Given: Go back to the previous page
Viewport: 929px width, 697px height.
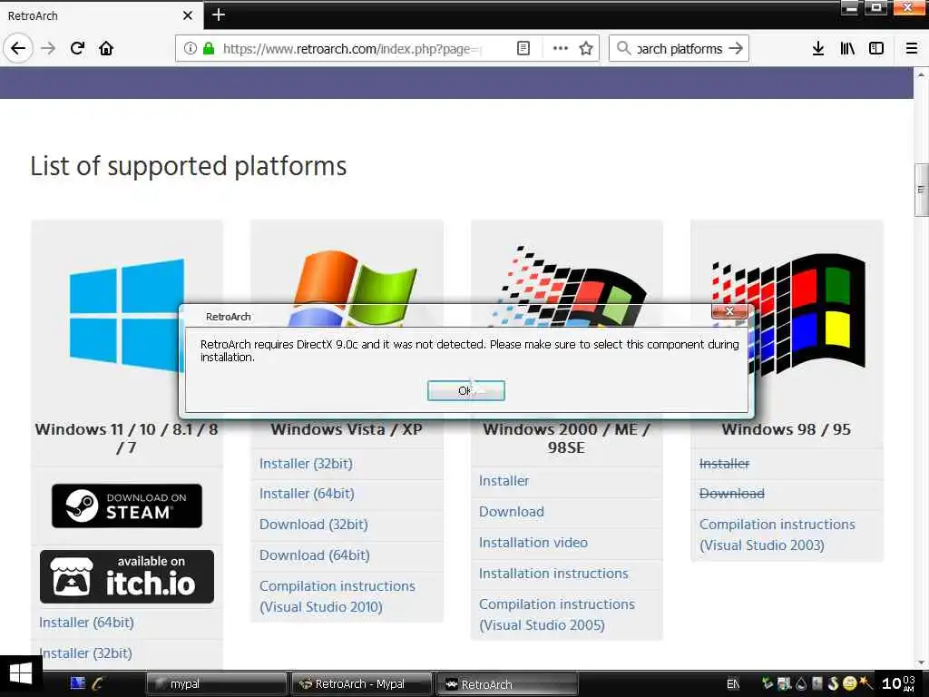Looking at the screenshot, I should coord(18,48).
